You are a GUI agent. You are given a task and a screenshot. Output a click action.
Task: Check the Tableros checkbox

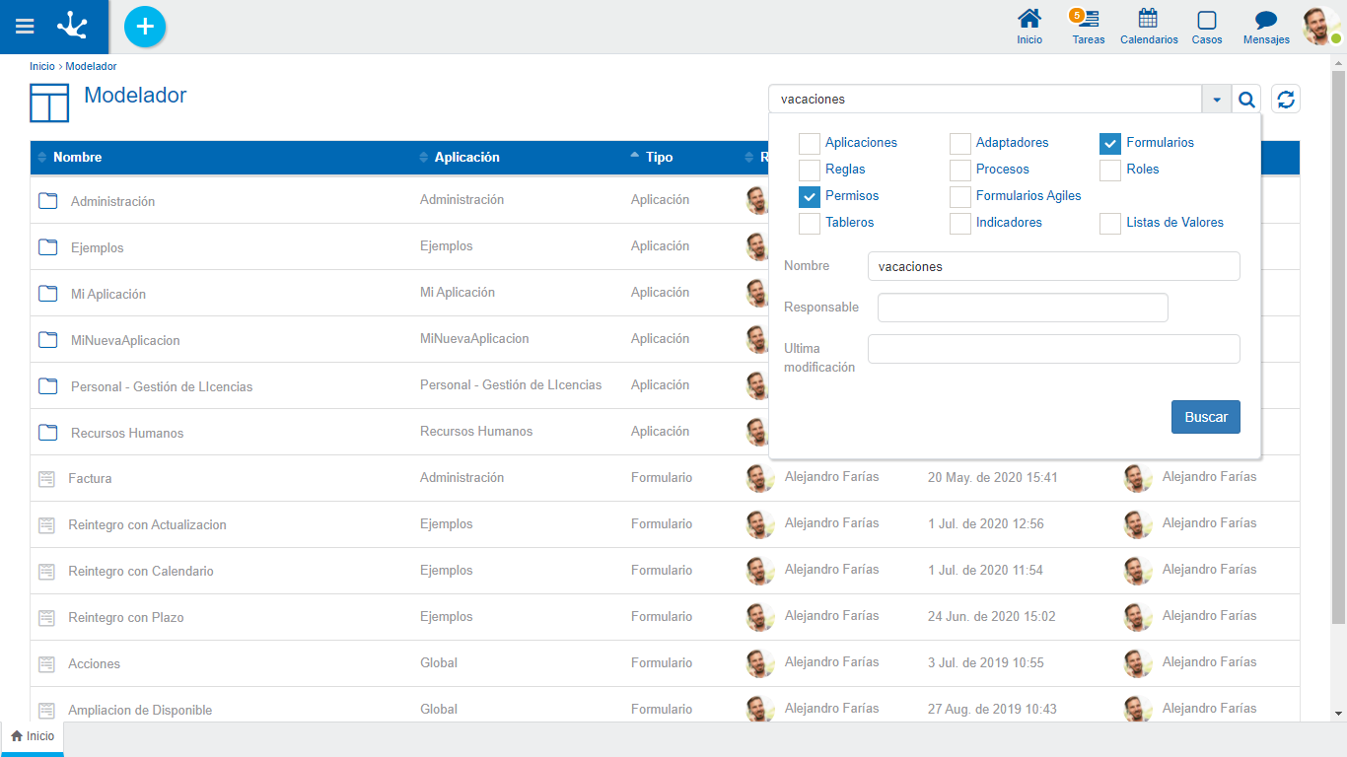pos(810,223)
